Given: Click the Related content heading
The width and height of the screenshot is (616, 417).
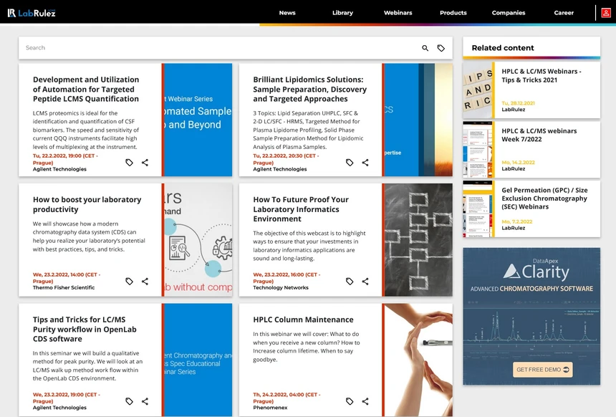Looking at the screenshot, I should coord(503,48).
